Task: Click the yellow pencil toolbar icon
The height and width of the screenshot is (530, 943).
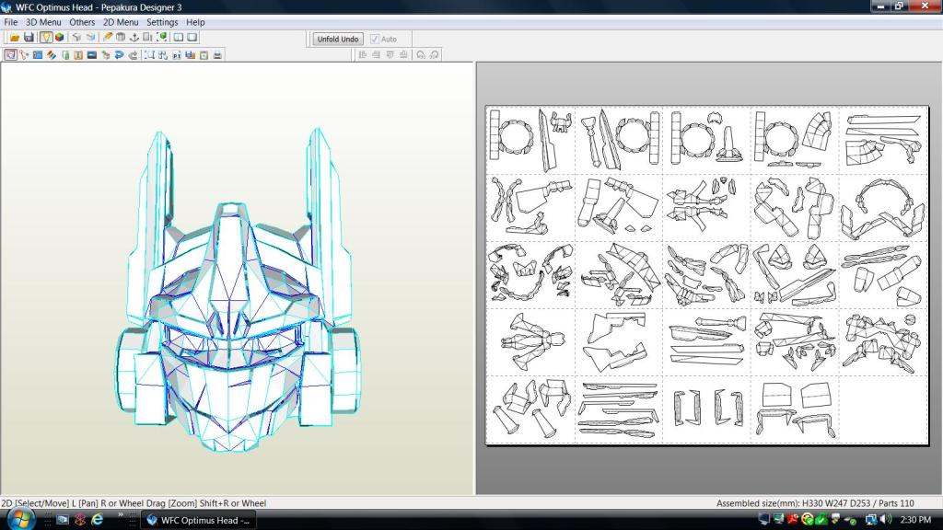Action: click(x=108, y=37)
